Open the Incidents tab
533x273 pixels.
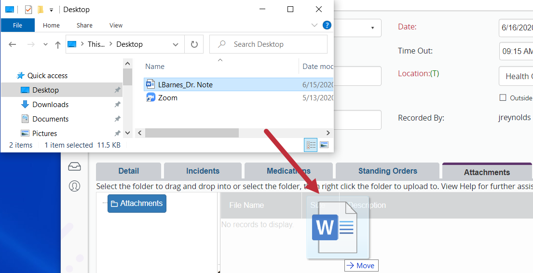(203, 171)
